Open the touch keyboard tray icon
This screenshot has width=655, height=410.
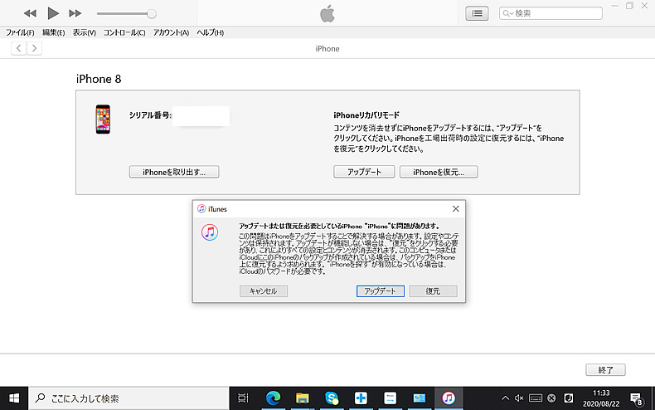click(536, 398)
